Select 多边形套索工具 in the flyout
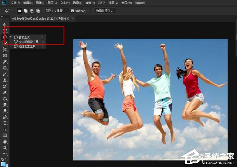The width and height of the screenshot is (237, 167). 28,42
